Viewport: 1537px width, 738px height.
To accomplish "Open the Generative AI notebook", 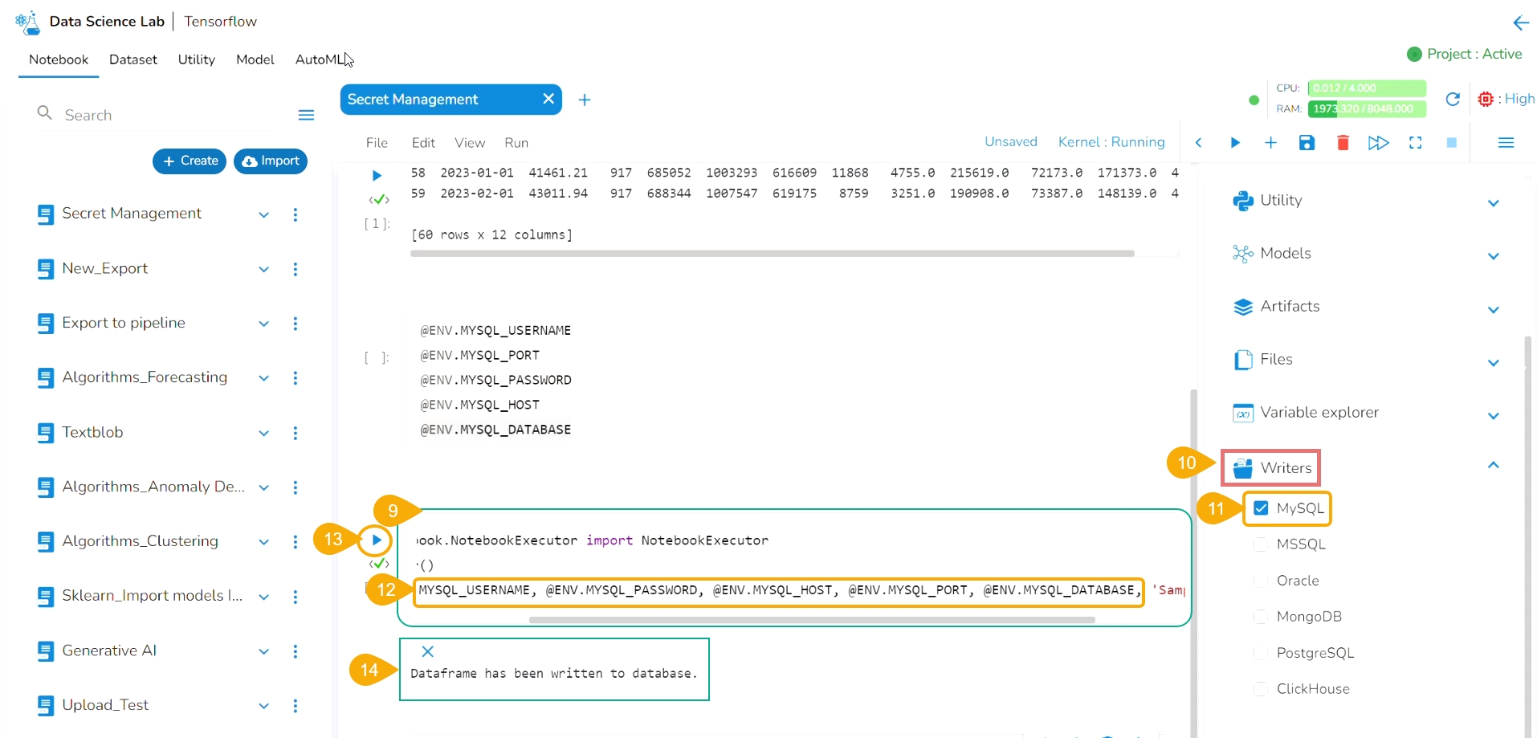I will 109,650.
